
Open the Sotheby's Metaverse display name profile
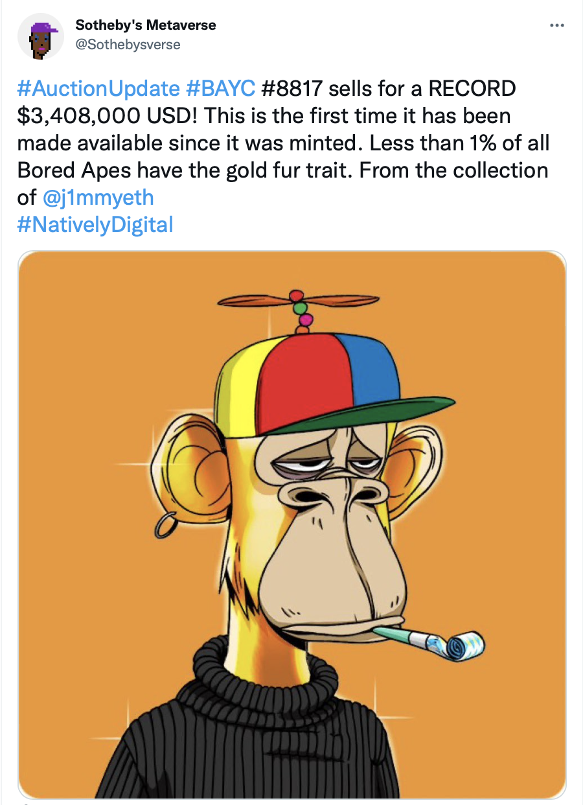click(146, 25)
